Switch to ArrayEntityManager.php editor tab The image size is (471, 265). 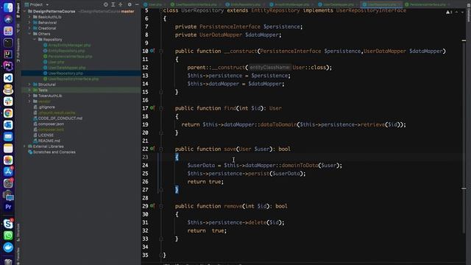click(291, 4)
